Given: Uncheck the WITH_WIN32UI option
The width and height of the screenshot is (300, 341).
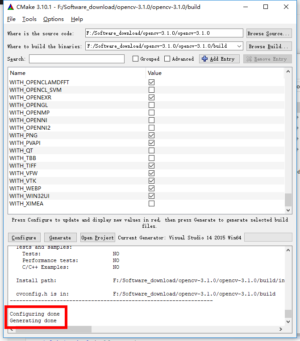Looking at the screenshot, I should point(151,196).
